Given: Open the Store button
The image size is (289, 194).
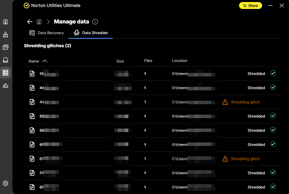Looking at the screenshot, I should coord(250,5).
